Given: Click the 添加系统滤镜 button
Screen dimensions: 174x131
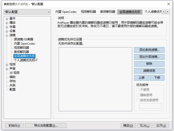Looking at the screenshot, I should point(149,50).
